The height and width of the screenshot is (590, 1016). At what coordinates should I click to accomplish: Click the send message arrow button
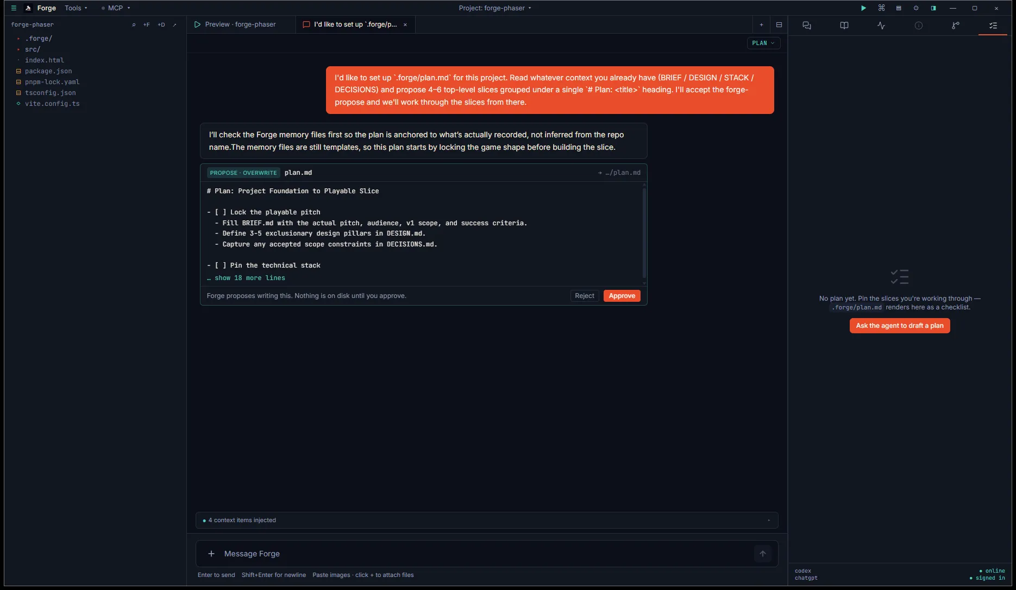(763, 554)
